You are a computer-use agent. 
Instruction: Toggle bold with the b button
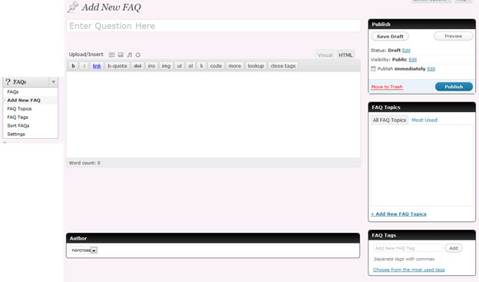click(x=74, y=66)
